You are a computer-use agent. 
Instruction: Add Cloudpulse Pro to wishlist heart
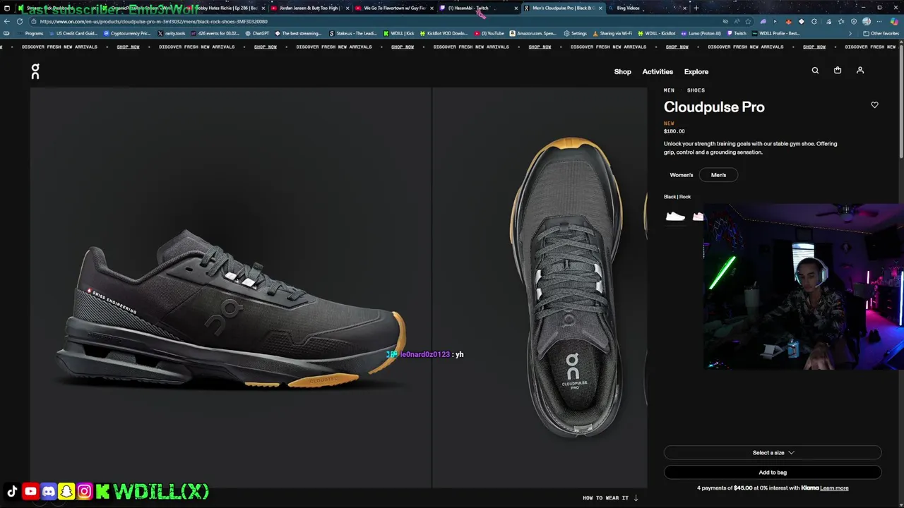tap(874, 105)
